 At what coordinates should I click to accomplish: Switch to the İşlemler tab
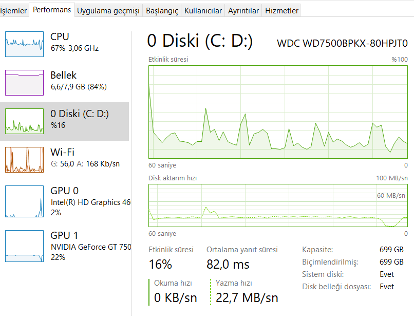pyautogui.click(x=13, y=10)
